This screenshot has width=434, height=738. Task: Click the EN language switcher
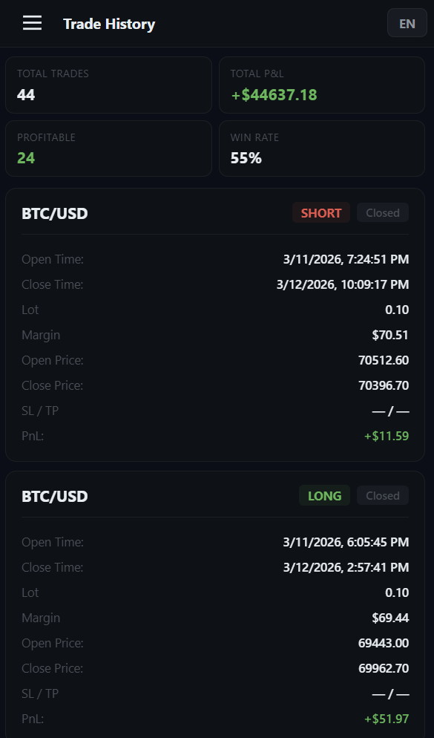pyautogui.click(x=407, y=22)
